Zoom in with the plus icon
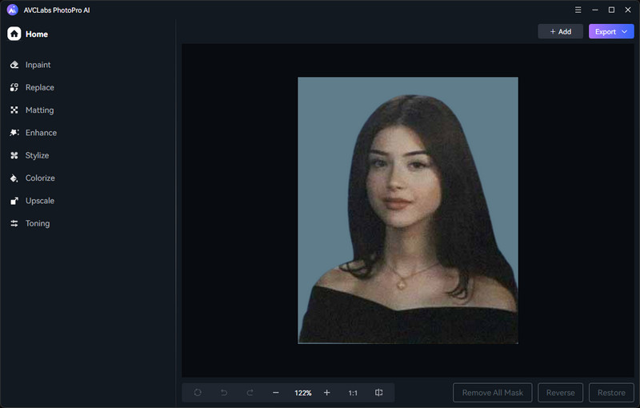This screenshot has width=640, height=408. point(327,393)
